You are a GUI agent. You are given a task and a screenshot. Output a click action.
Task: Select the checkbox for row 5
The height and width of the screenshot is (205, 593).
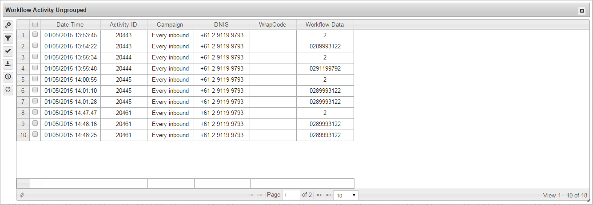pos(35,79)
